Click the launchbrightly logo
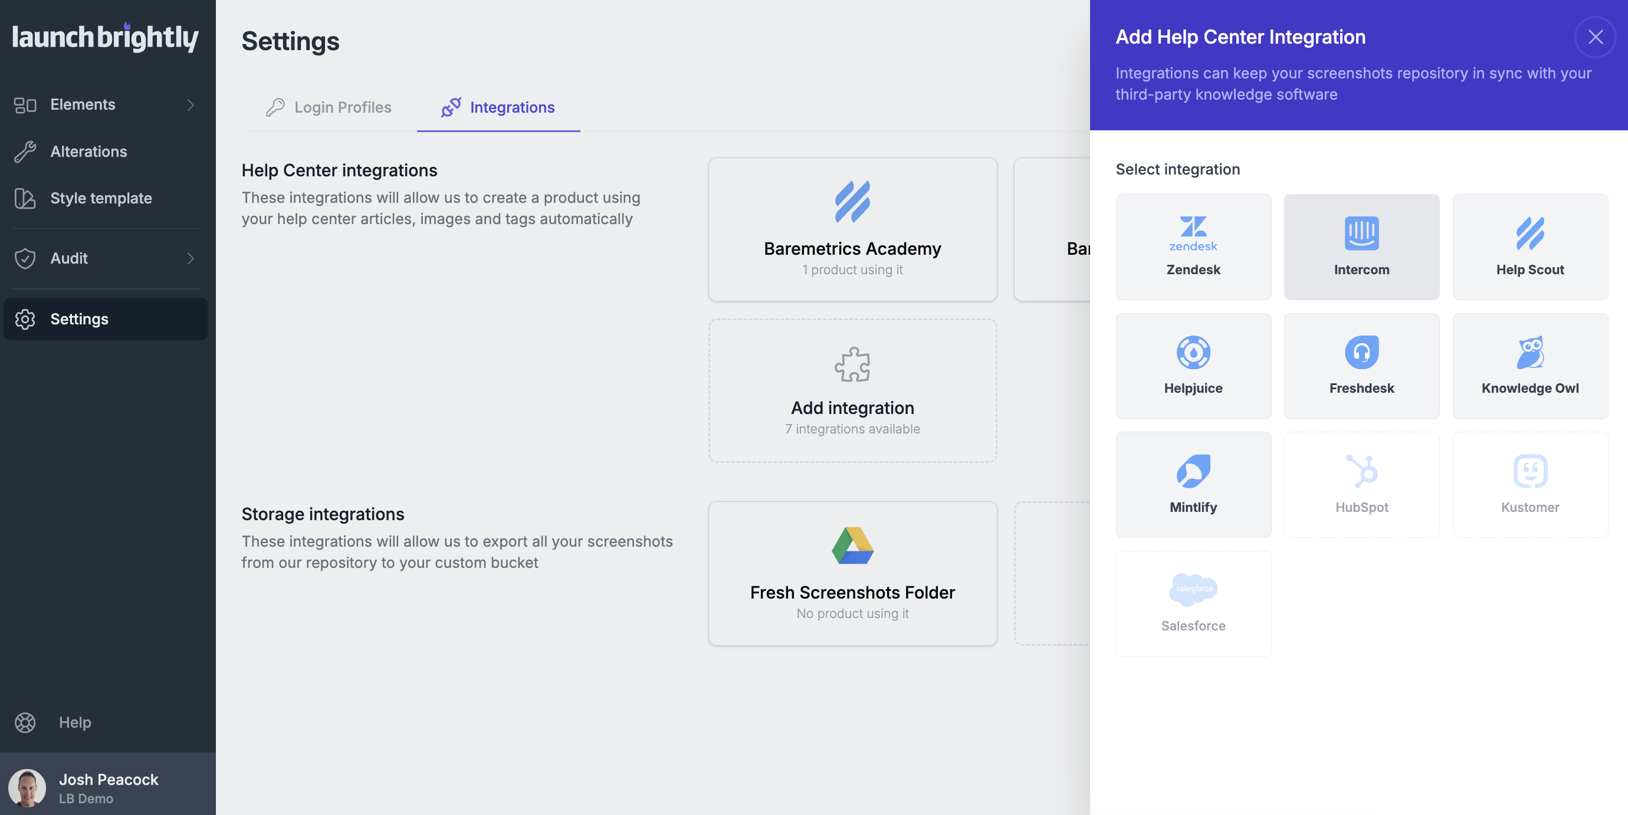1628x815 pixels. (x=105, y=37)
